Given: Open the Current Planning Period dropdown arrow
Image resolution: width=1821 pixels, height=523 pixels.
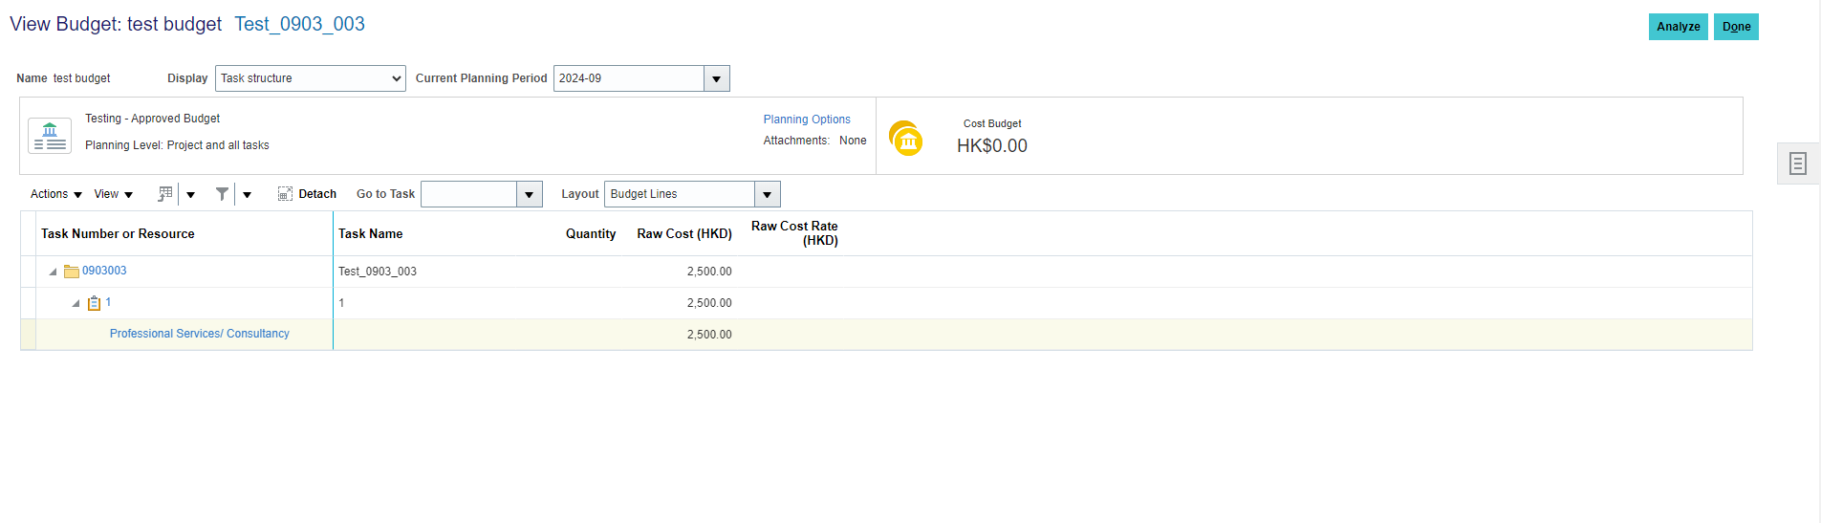Looking at the screenshot, I should (x=717, y=78).
